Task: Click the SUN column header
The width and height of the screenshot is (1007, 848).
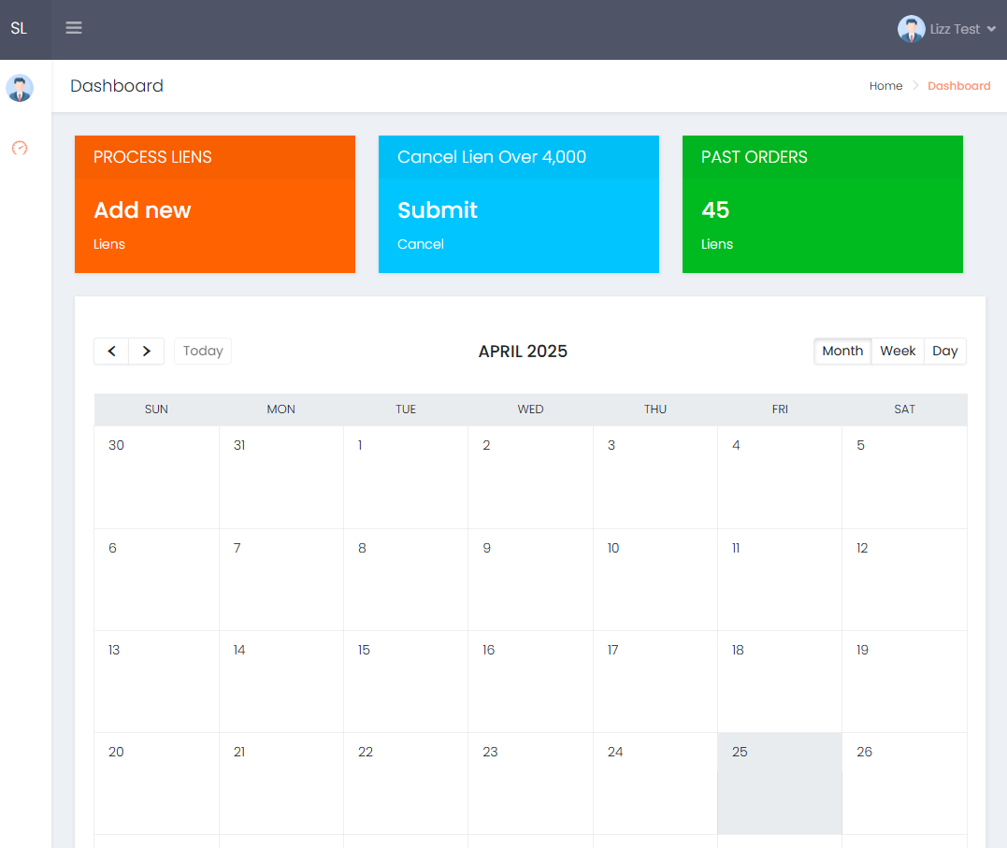Action: coord(156,410)
